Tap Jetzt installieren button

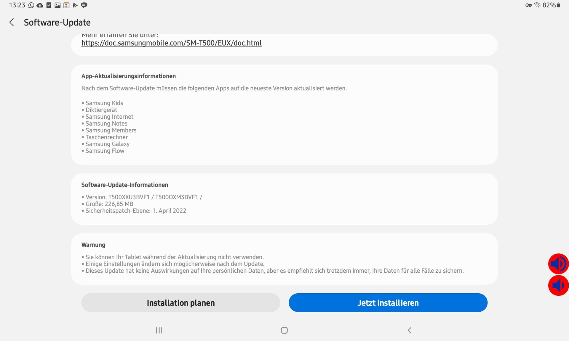(x=388, y=303)
